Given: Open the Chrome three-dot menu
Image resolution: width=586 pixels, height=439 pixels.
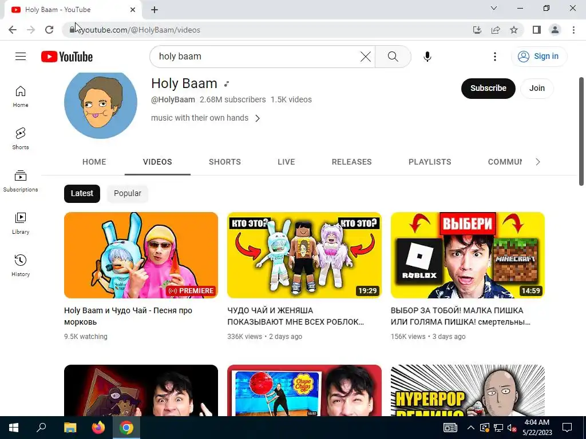Looking at the screenshot, I should [573, 30].
